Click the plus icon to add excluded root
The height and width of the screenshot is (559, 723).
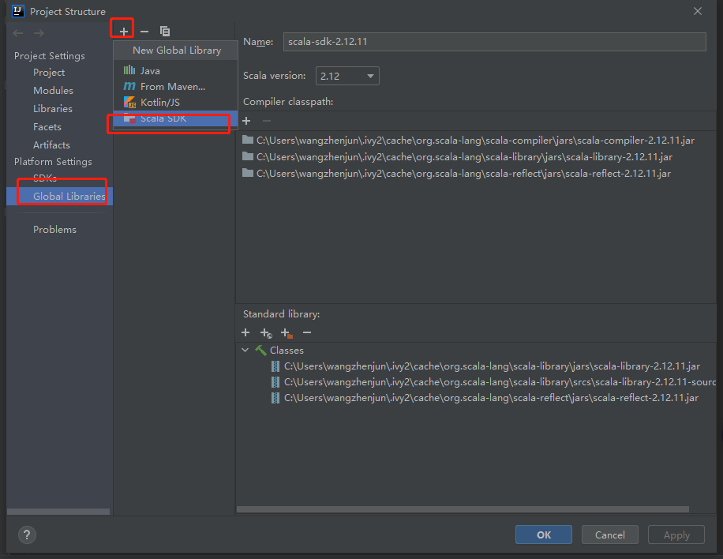[x=287, y=333]
